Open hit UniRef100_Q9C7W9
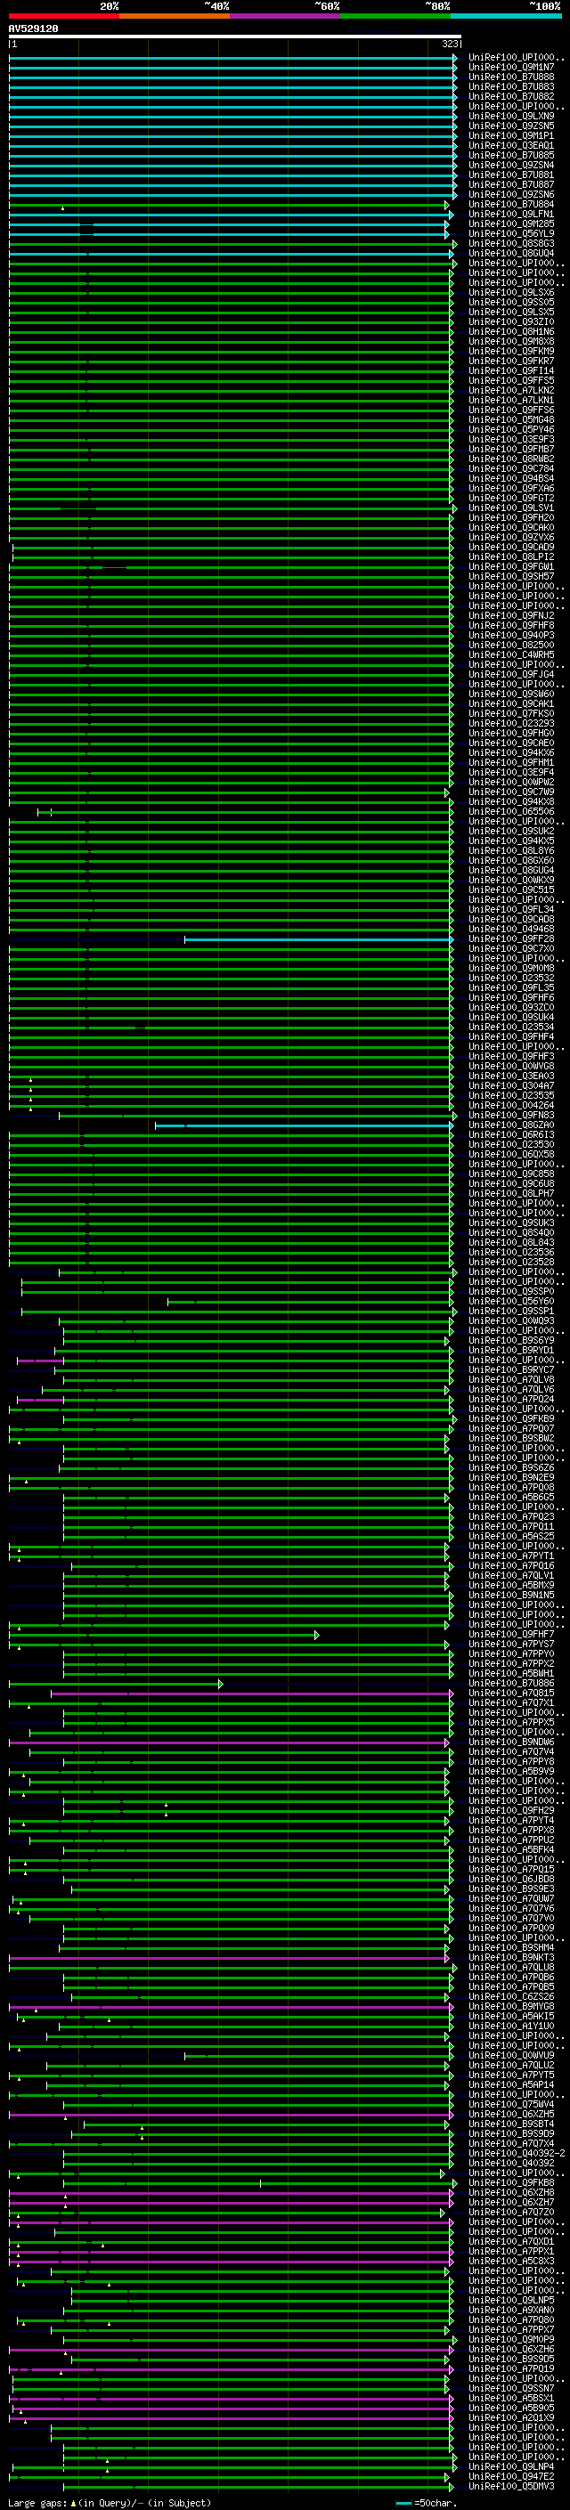The width and height of the screenshot is (570, 2510). (x=511, y=792)
